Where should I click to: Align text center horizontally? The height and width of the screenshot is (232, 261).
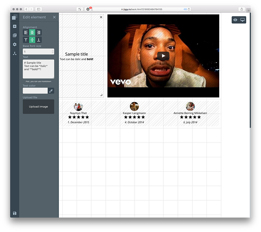(32, 32)
